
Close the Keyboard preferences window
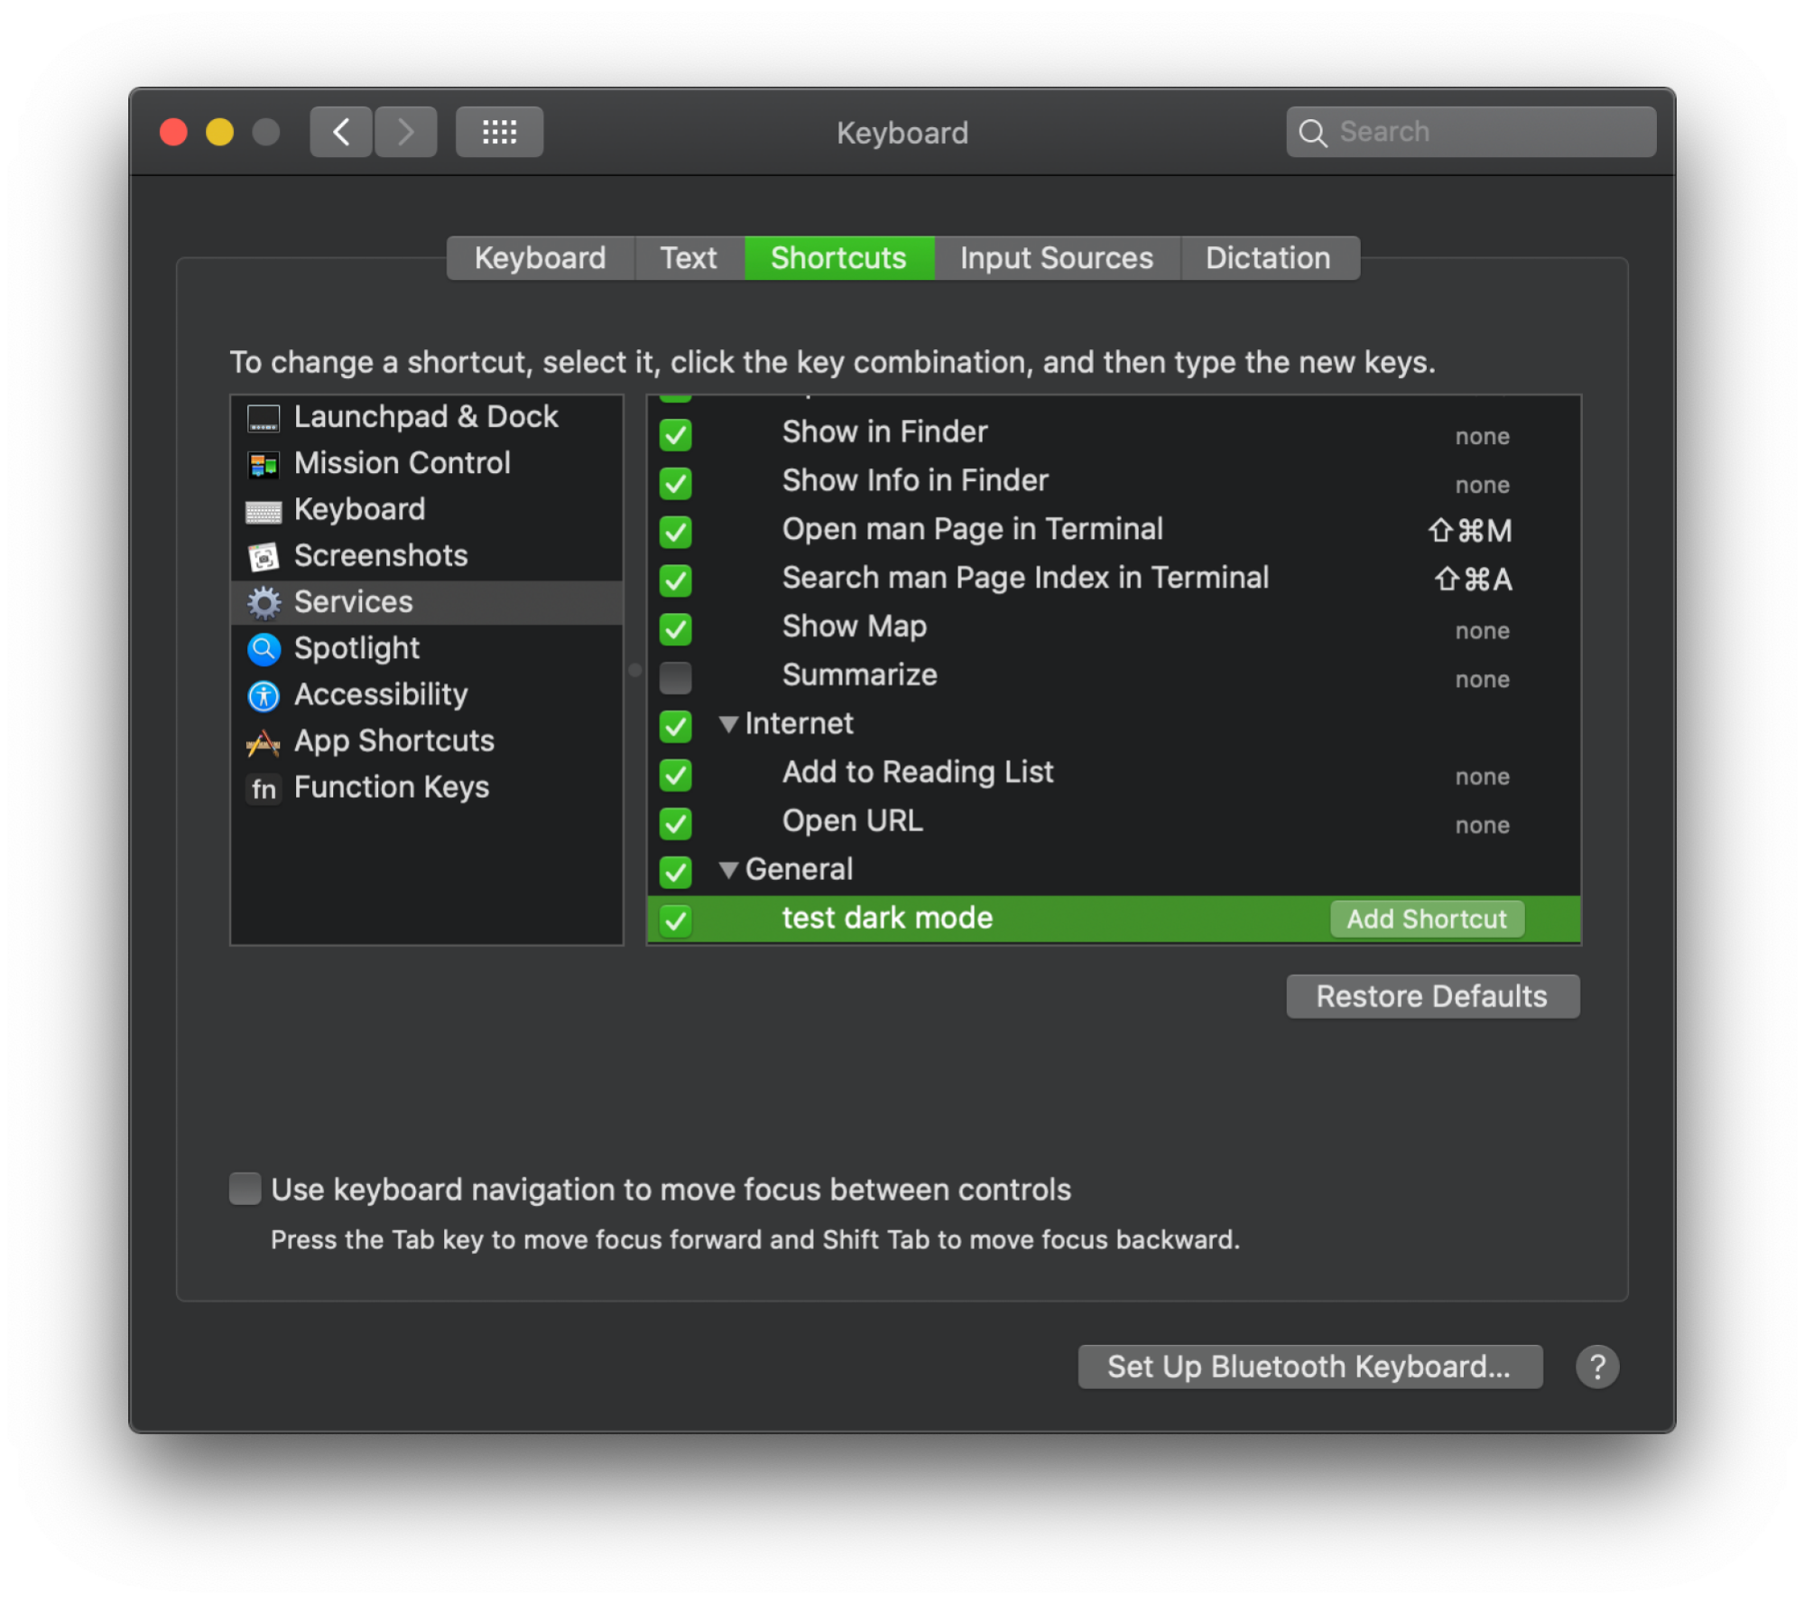tap(173, 132)
